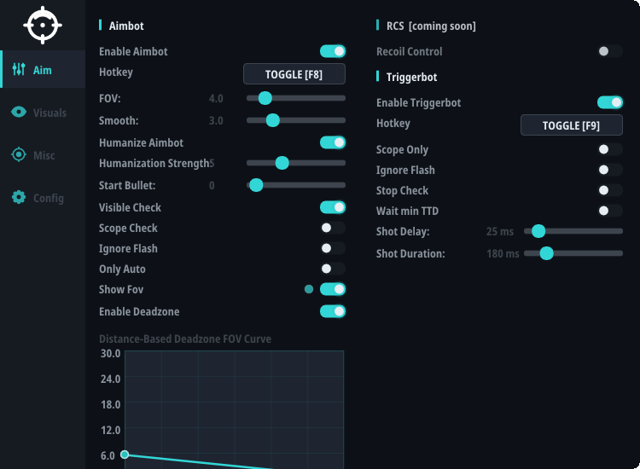Enable Scope Only under Triggerbot

click(x=610, y=149)
